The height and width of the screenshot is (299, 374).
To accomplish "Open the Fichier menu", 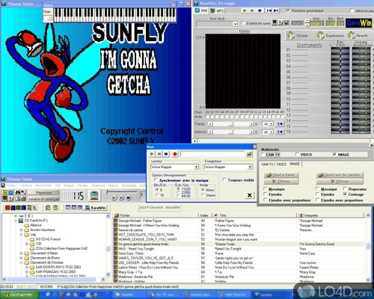I will click(x=11, y=185).
